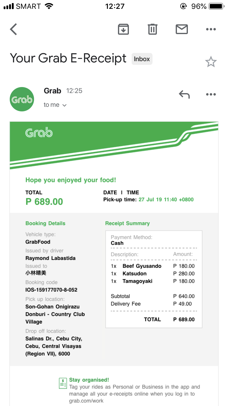Mark email as unread with the envelope icon
The height and width of the screenshot is (406, 228).
(181, 29)
